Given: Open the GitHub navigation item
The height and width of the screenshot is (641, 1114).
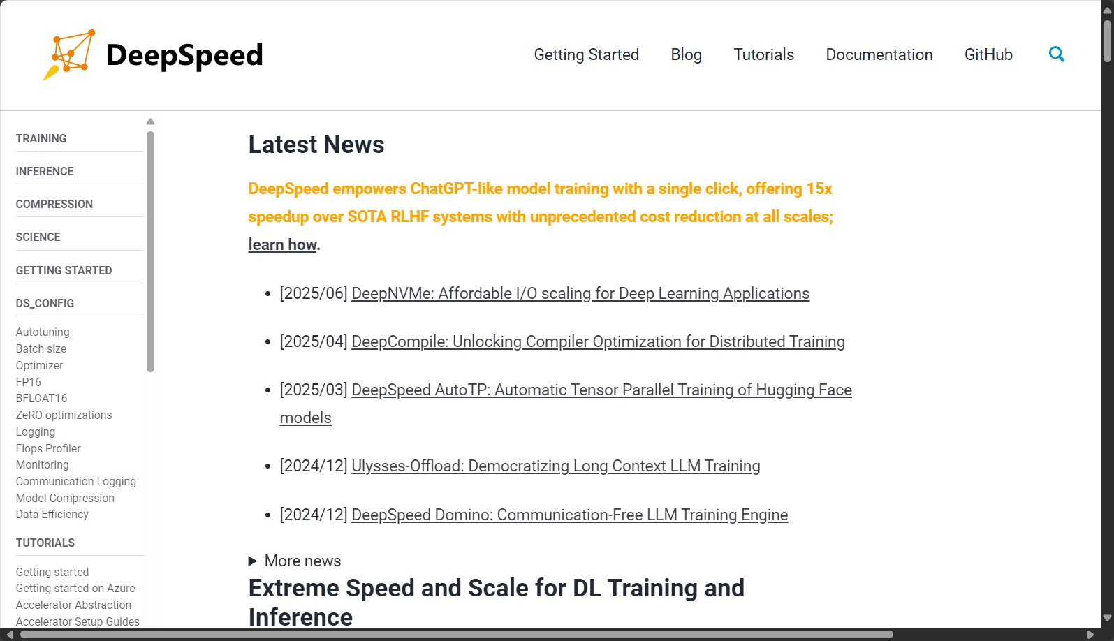Looking at the screenshot, I should 988,54.
